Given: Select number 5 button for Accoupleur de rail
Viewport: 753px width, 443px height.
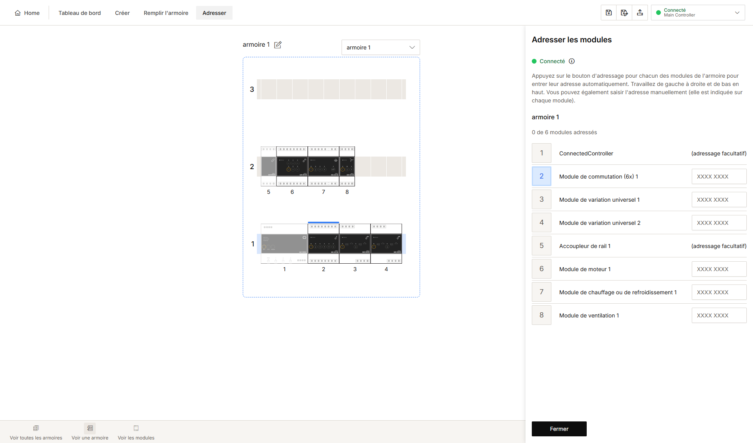Looking at the screenshot, I should 542,246.
